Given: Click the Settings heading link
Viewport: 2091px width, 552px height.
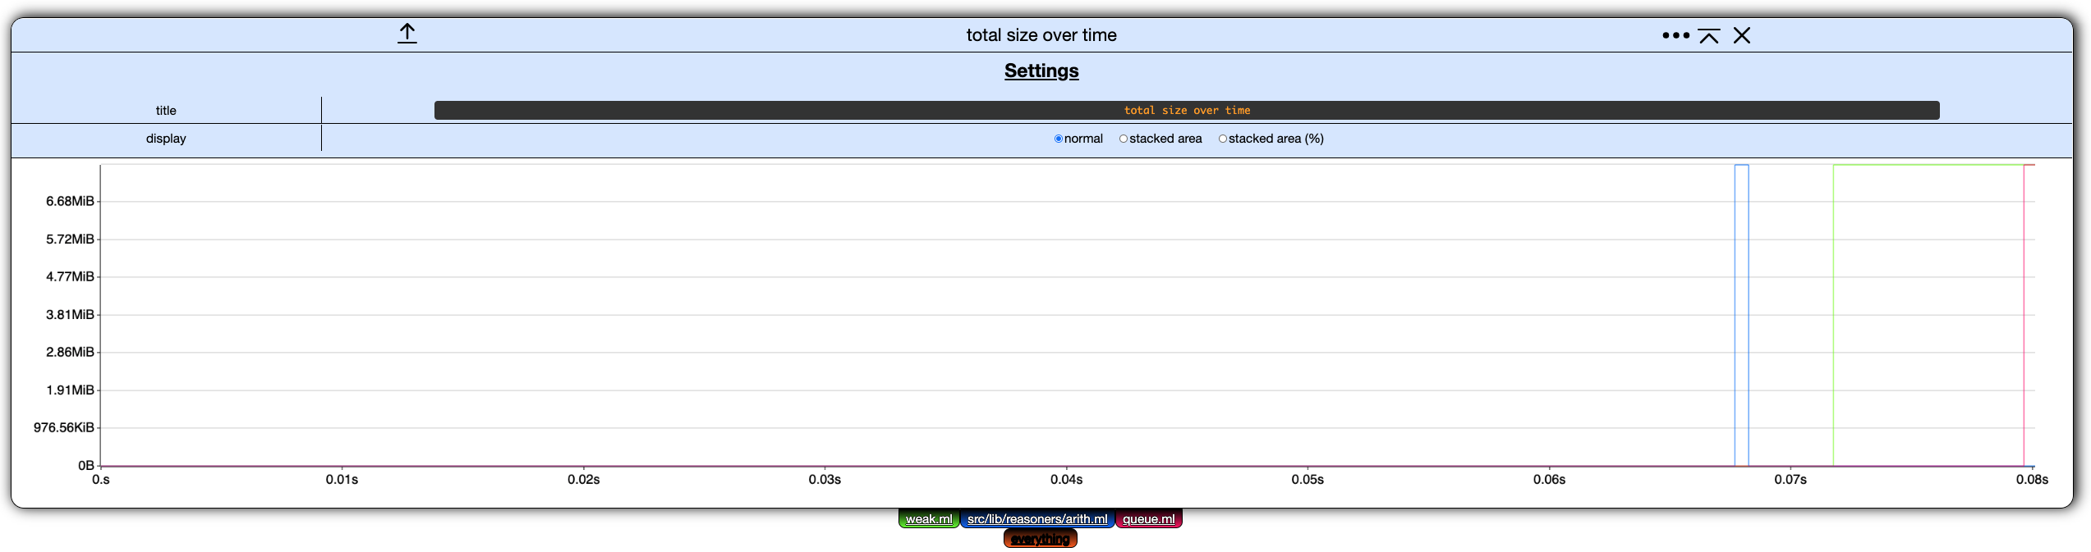Looking at the screenshot, I should point(1041,71).
